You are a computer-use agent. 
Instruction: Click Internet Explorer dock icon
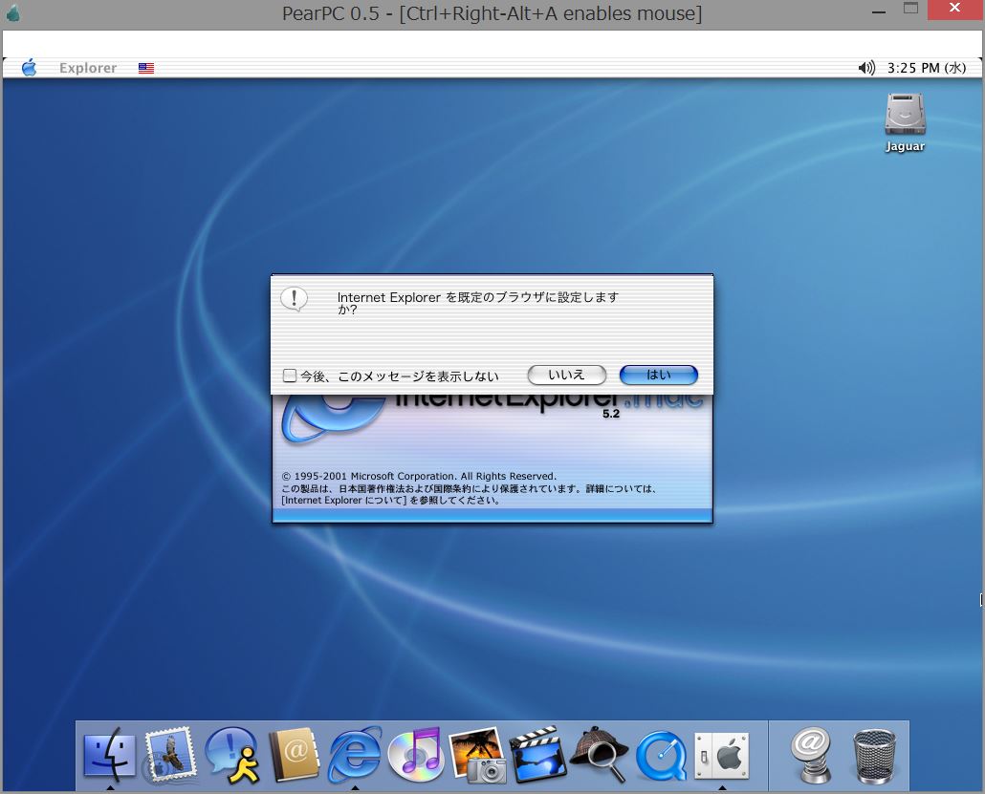coord(355,755)
